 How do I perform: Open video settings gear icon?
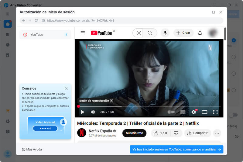coord(193,112)
